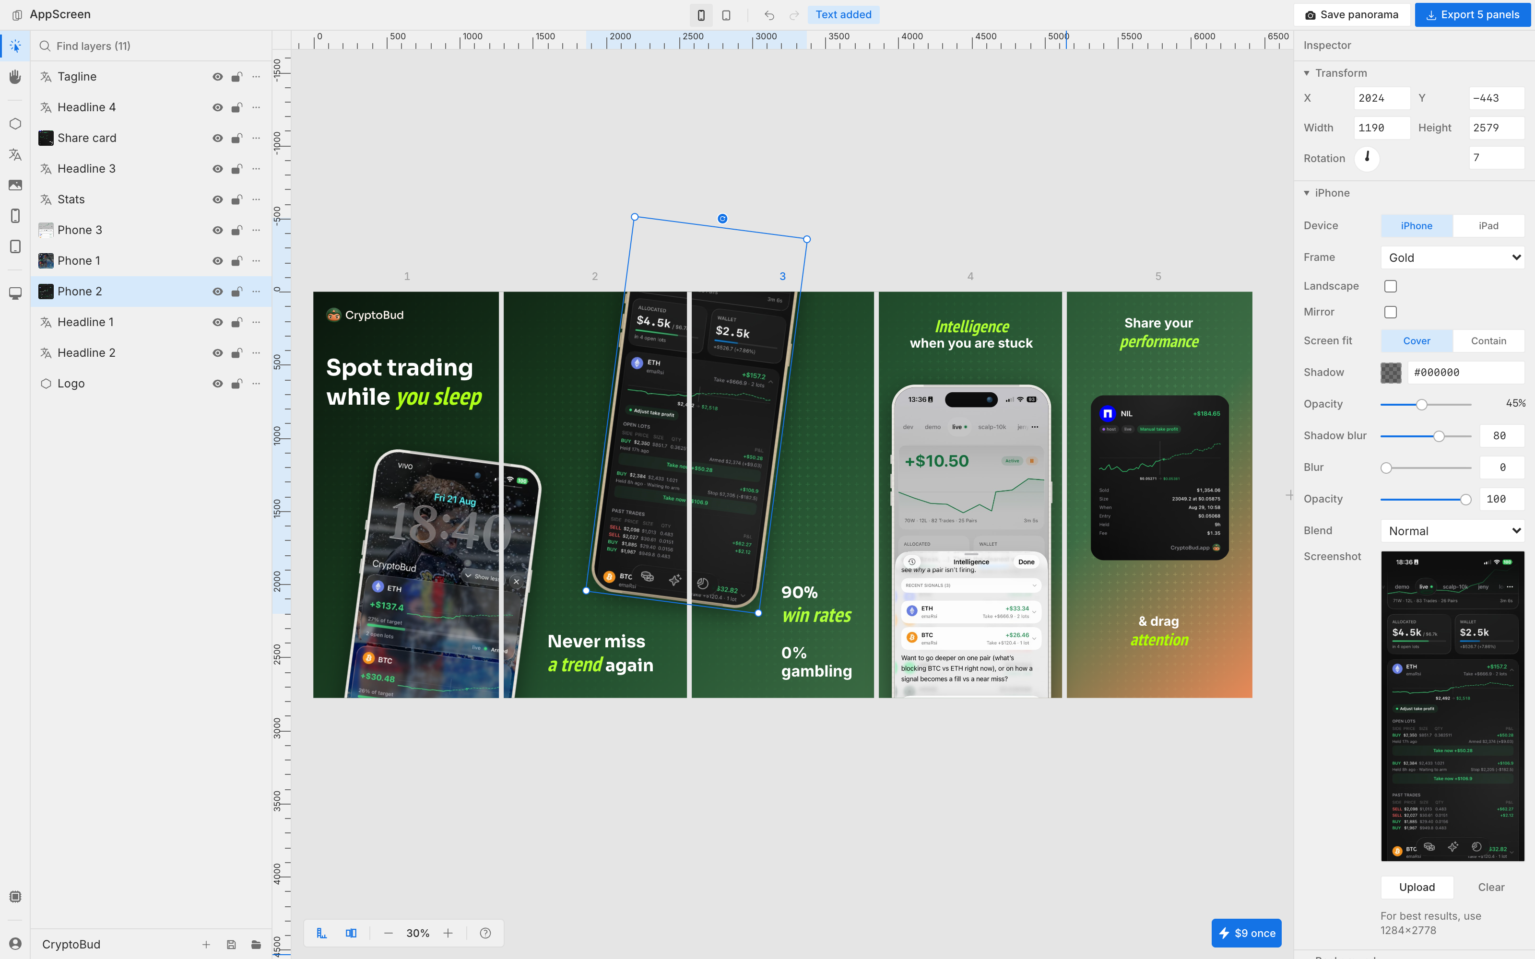
Task: Hide the Logo layer
Action: tap(218, 384)
